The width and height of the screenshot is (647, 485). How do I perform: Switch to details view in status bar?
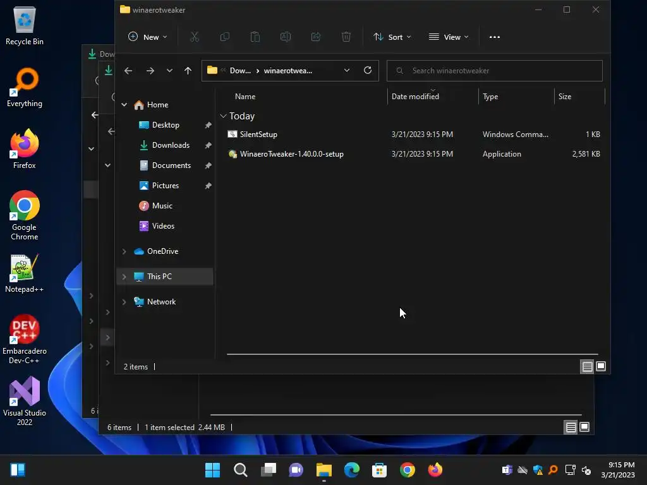pos(587,366)
